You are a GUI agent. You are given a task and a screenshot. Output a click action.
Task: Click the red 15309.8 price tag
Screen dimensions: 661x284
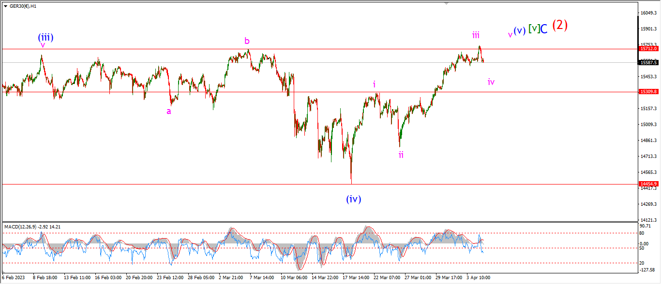648,91
